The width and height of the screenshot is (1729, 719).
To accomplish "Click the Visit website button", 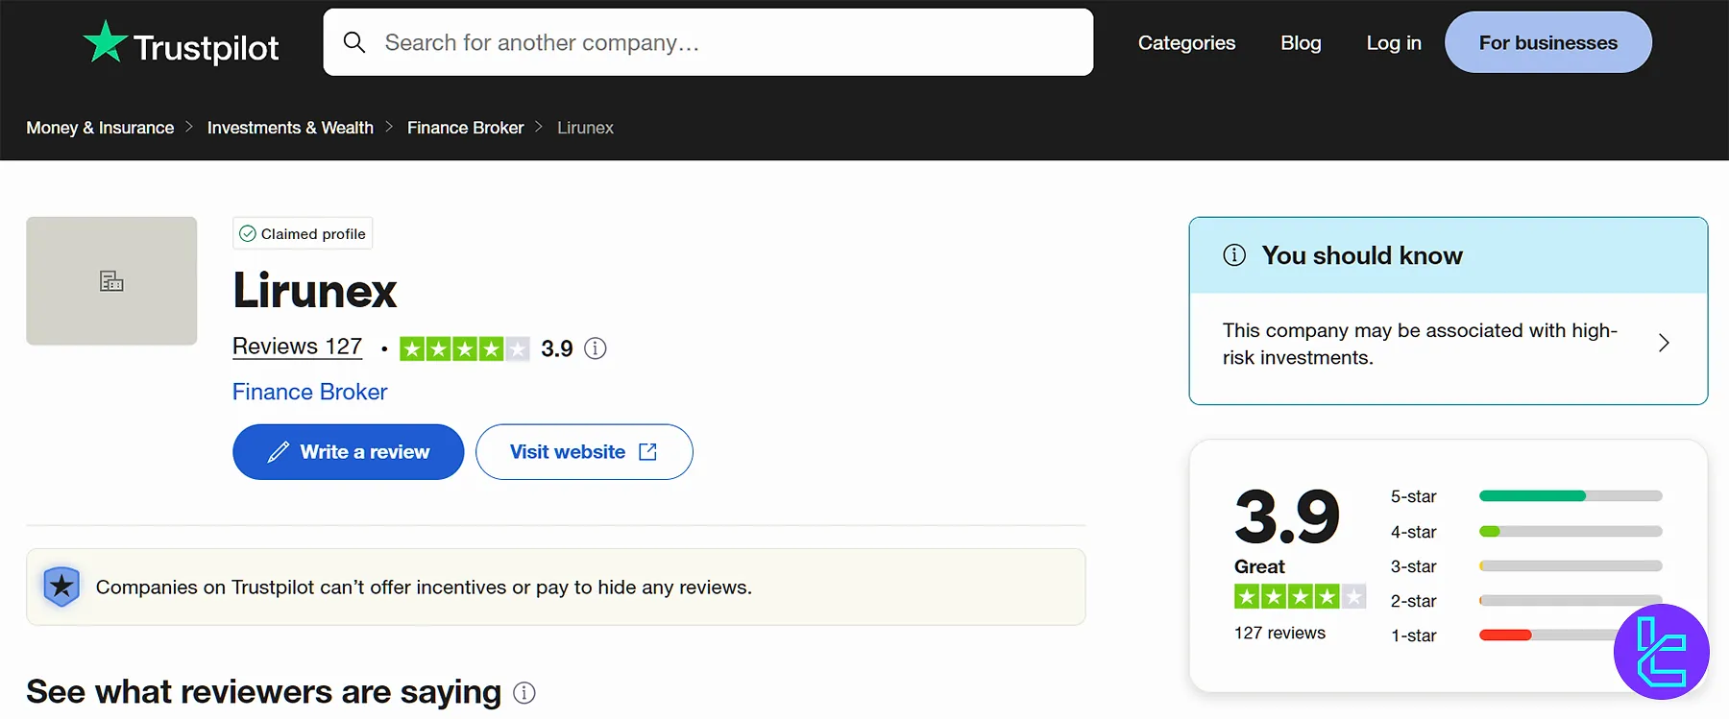I will (584, 452).
